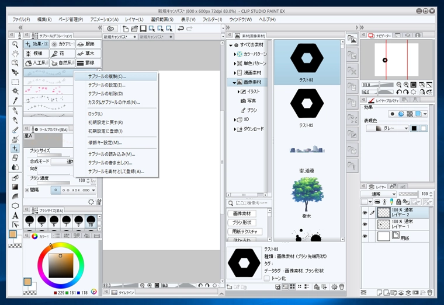Screen dimensions: 444x305
Task: Expand the 漫画素材 tree node
Action: (x=235, y=73)
